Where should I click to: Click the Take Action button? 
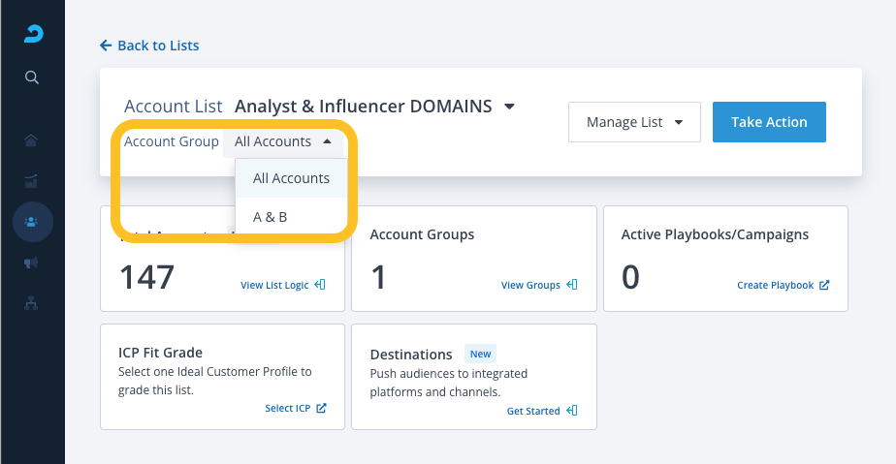coord(769,122)
